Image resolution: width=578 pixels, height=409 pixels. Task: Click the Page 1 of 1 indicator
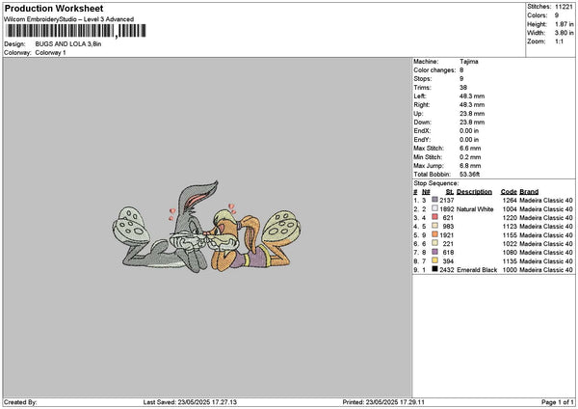558,402
